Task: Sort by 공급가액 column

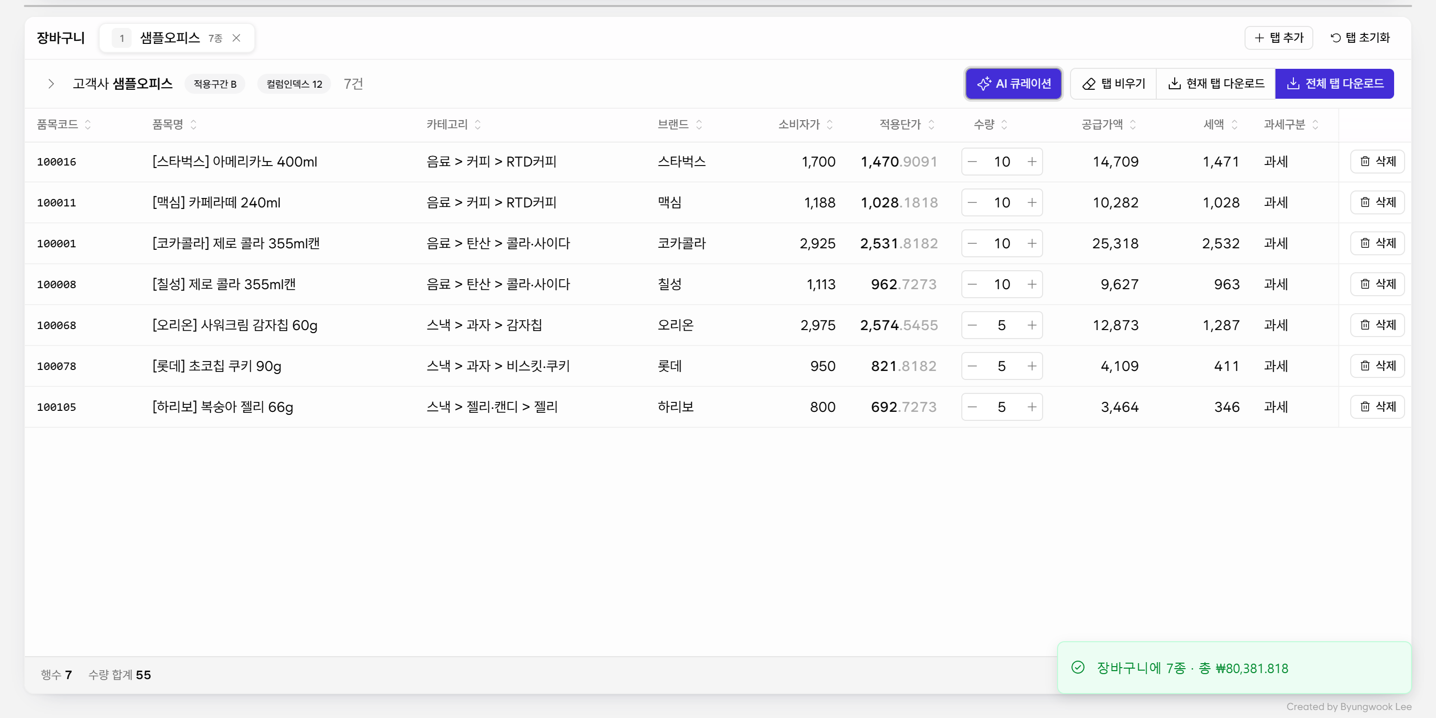Action: (x=1109, y=124)
